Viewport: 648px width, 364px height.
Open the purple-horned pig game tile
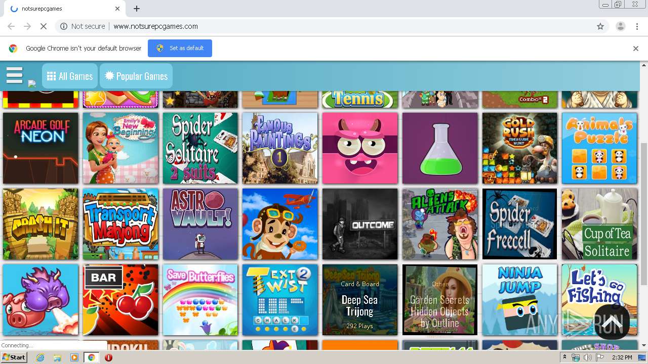(x=40, y=300)
